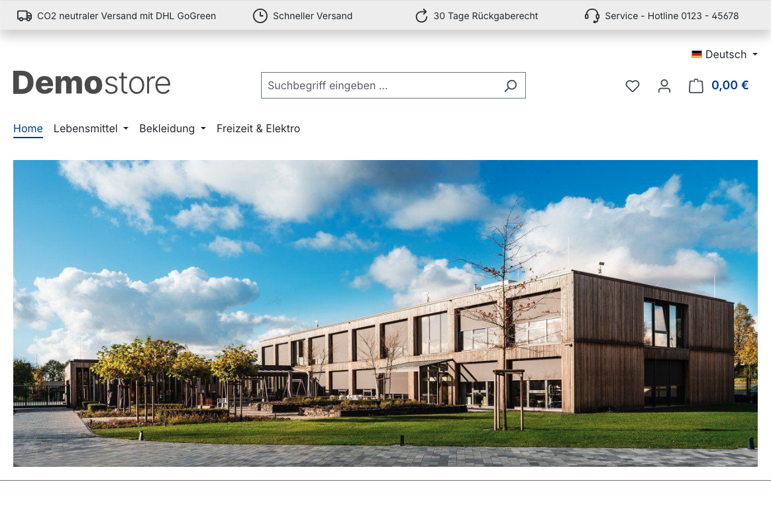Open the Deutsch language dropdown

(726, 55)
